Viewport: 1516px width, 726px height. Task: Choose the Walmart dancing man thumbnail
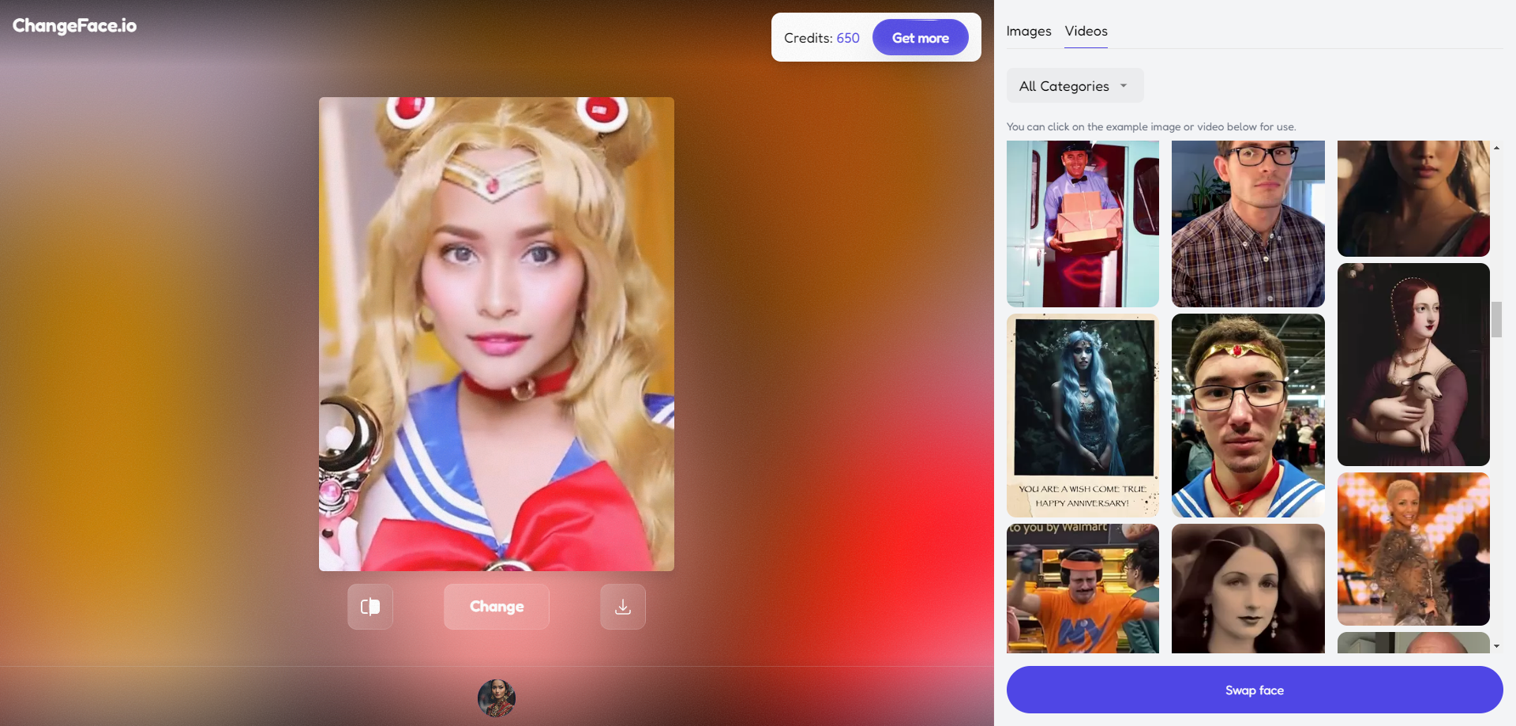point(1083,589)
